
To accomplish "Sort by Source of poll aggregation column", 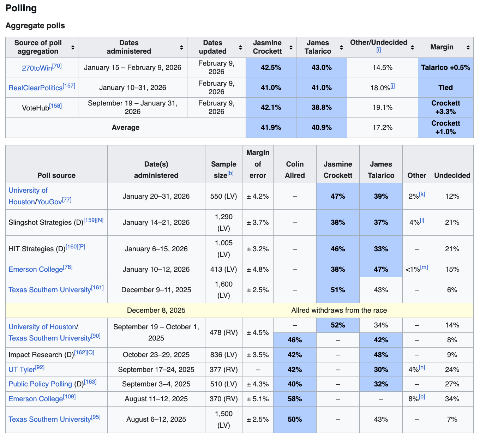I will click(73, 47).
